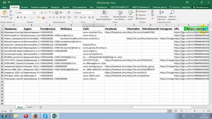Click the vertical scrollbar down arrow
The width and height of the screenshot is (212, 119).
[211, 104]
